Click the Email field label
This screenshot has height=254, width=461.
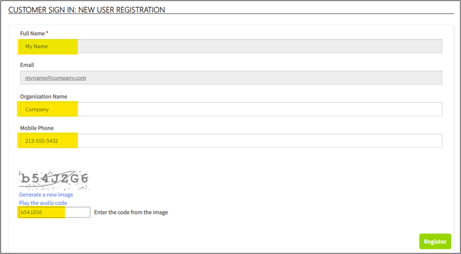[x=27, y=65]
